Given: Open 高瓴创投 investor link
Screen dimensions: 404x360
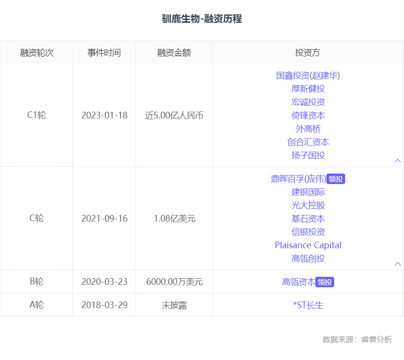Looking at the screenshot, I should (x=308, y=259).
